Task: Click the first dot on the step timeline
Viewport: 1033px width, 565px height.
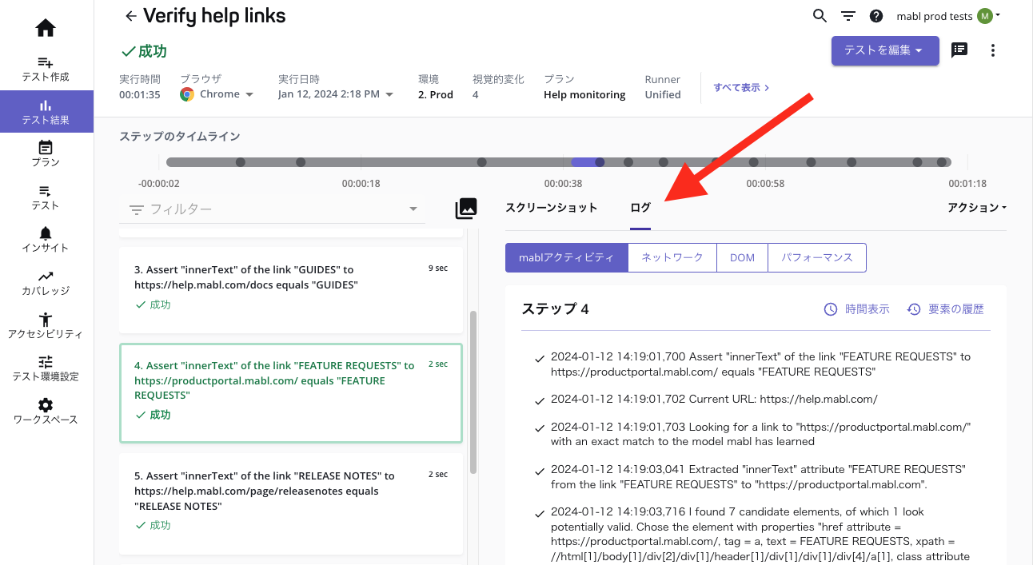Action: click(240, 162)
